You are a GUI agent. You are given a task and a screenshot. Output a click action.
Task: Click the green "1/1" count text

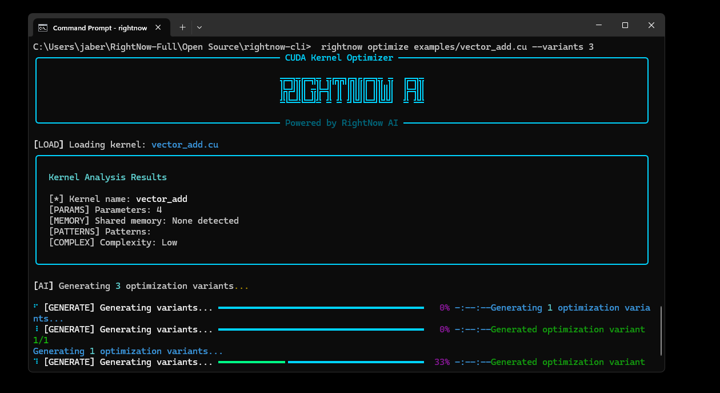coord(41,340)
